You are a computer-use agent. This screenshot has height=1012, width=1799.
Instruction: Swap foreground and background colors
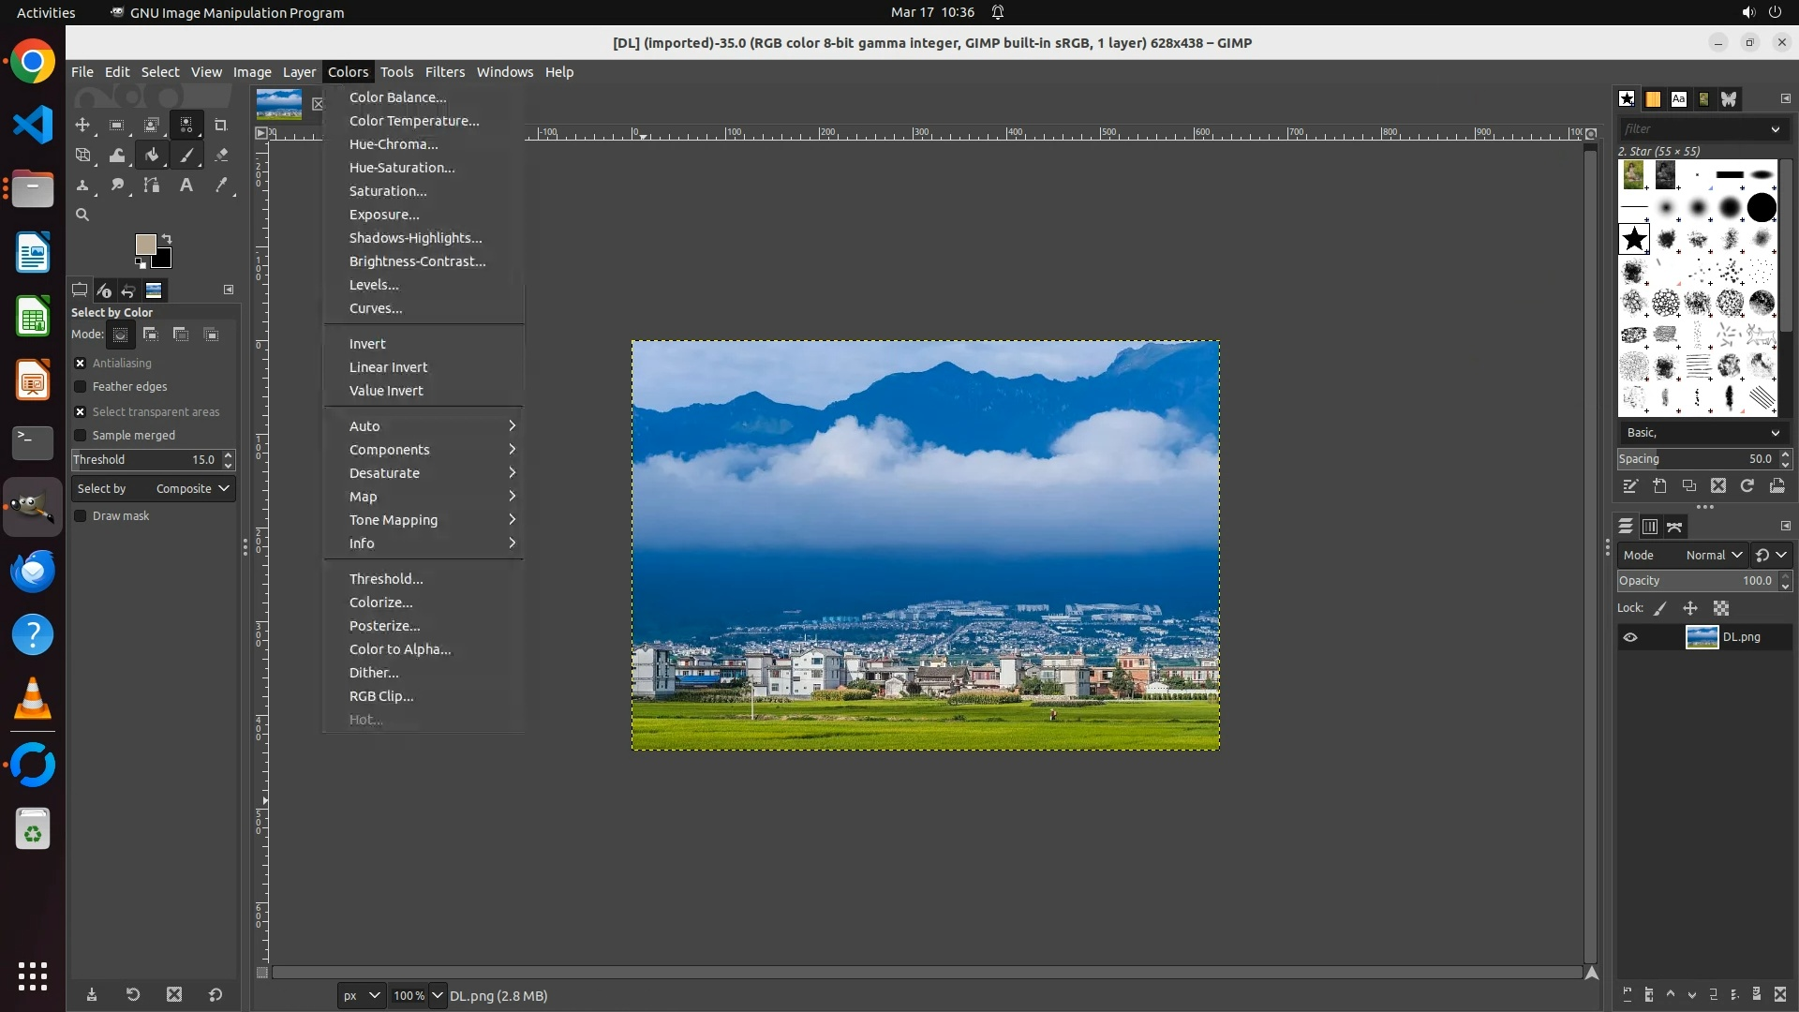pyautogui.click(x=167, y=238)
